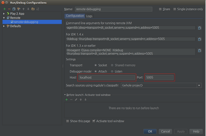Expand the Play 2 App node
Image resolution: width=206 pixels, height=136 pixels.
[x=4, y=14]
